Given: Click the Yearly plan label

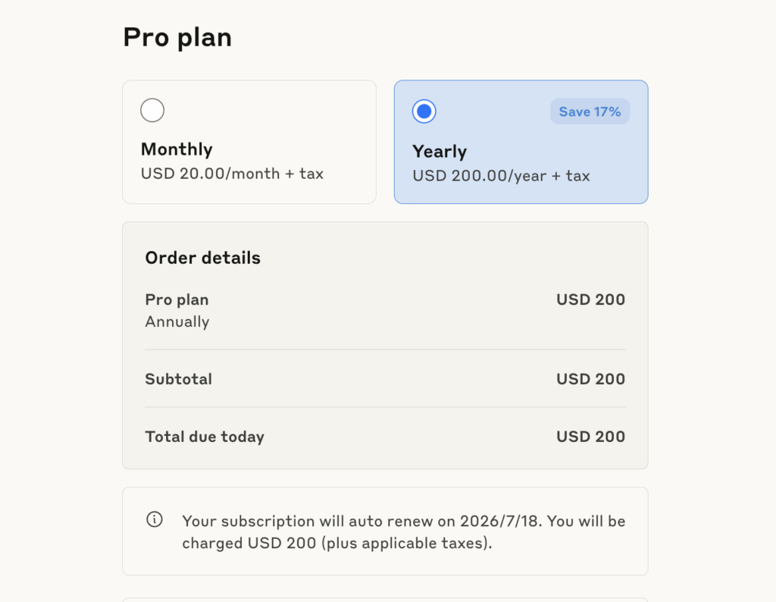Looking at the screenshot, I should click(x=440, y=151).
